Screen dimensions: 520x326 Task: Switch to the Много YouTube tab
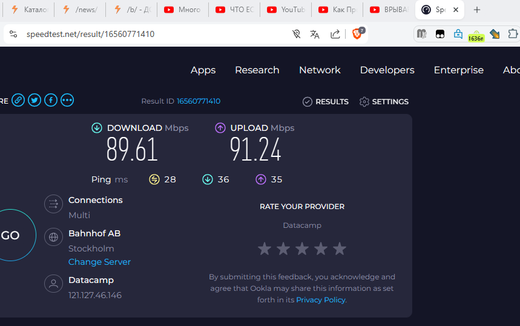coord(183,10)
